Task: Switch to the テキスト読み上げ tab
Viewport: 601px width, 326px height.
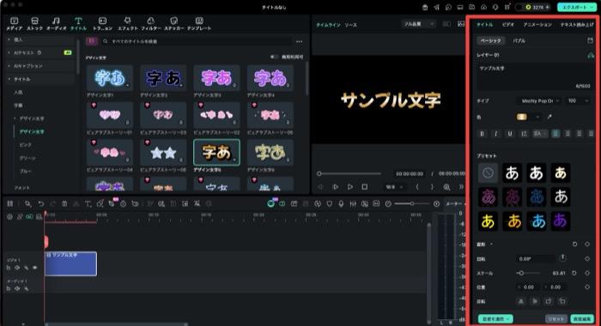Action: pyautogui.click(x=577, y=25)
